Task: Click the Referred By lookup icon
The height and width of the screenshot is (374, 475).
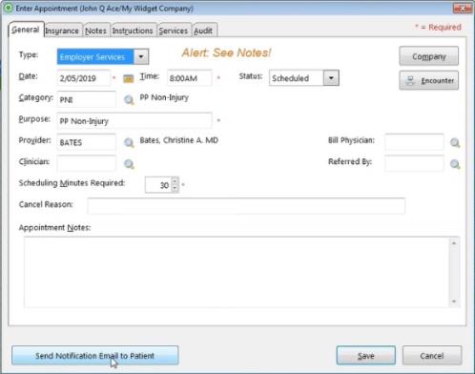Action: (x=455, y=164)
